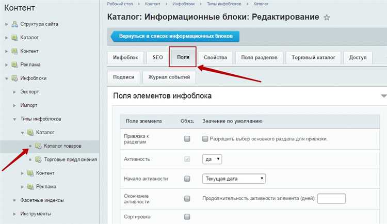Click the activity duration days input field

coord(331,199)
